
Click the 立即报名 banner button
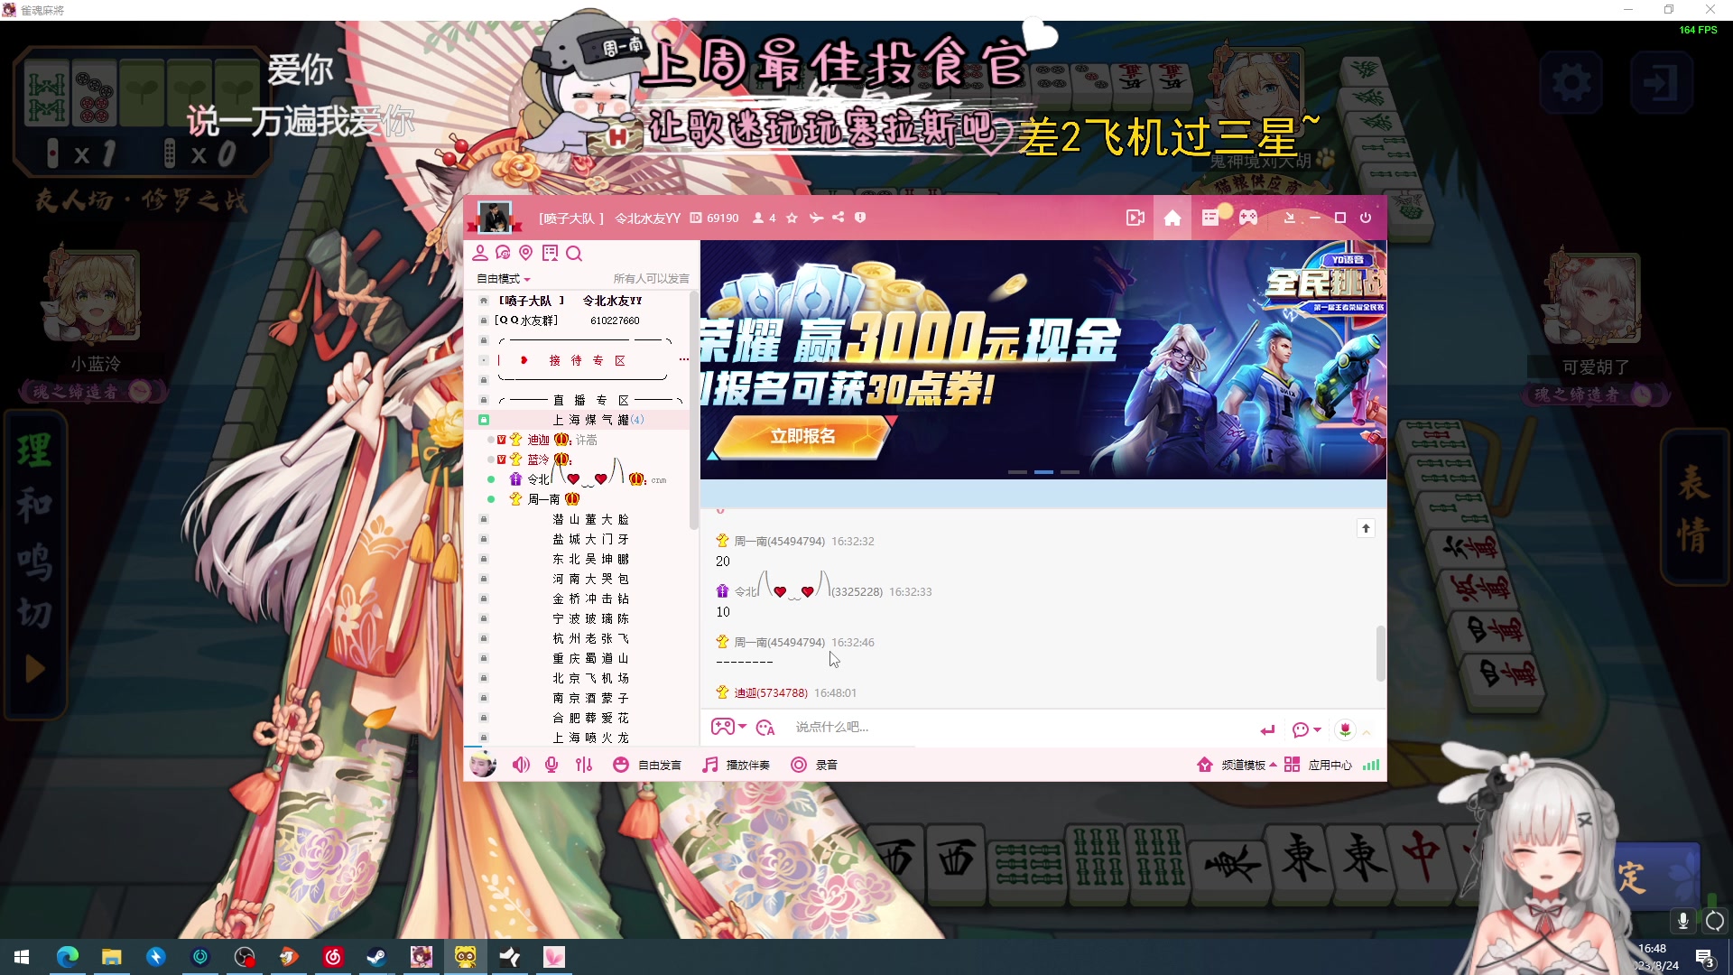click(802, 437)
